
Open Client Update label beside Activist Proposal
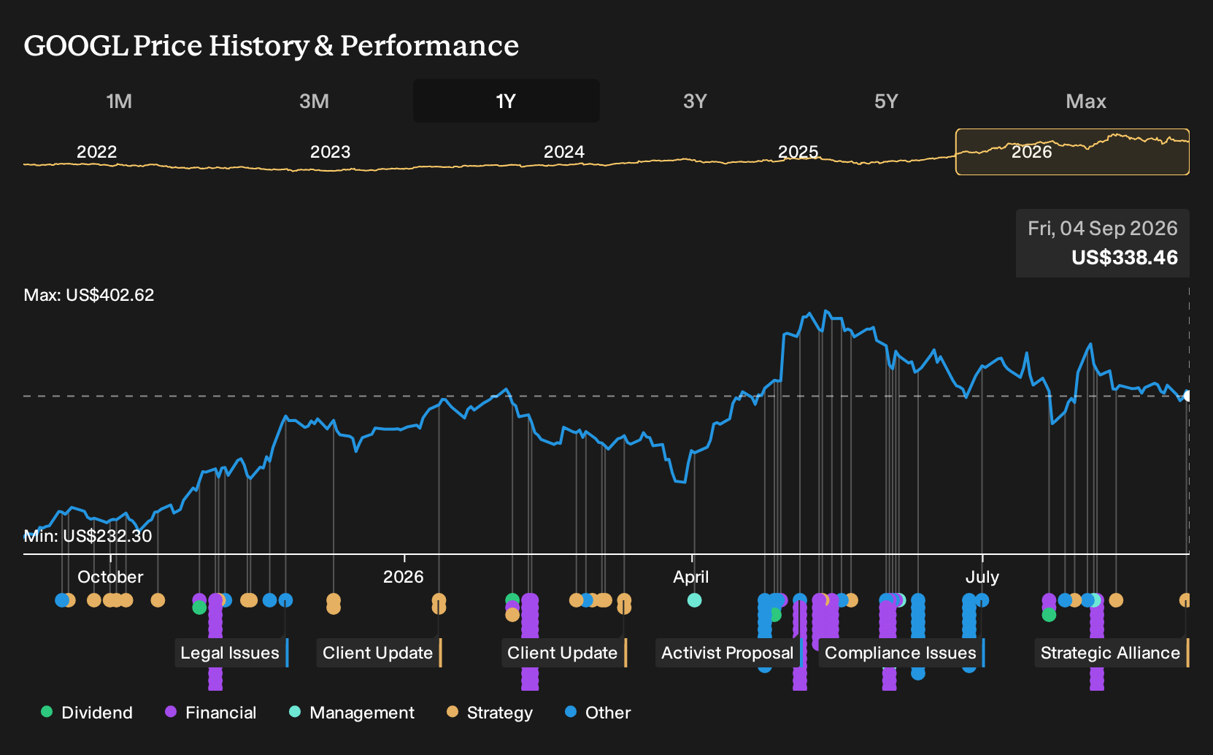pyautogui.click(x=563, y=653)
